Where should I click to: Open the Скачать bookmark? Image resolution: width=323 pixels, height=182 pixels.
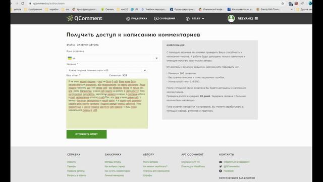[107, 9]
